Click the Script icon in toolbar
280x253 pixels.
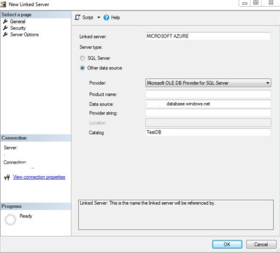click(x=77, y=17)
